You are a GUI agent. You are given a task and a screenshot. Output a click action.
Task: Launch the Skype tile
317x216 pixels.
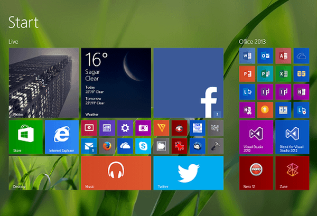tap(143, 146)
